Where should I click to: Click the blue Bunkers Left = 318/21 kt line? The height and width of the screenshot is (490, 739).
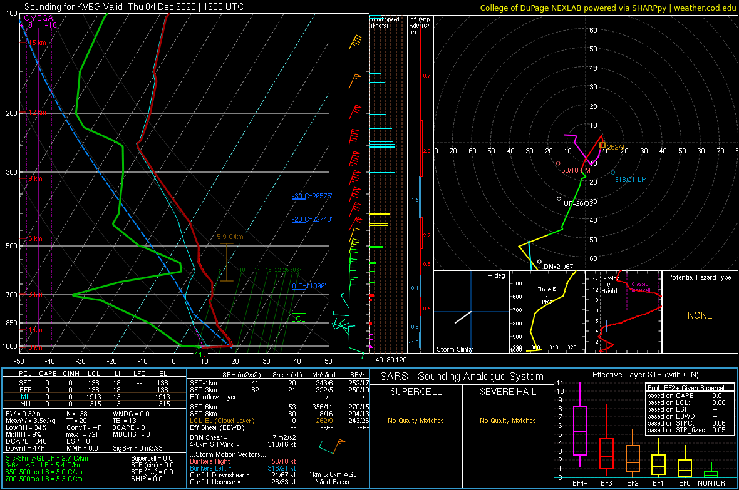pyautogui.click(x=243, y=468)
